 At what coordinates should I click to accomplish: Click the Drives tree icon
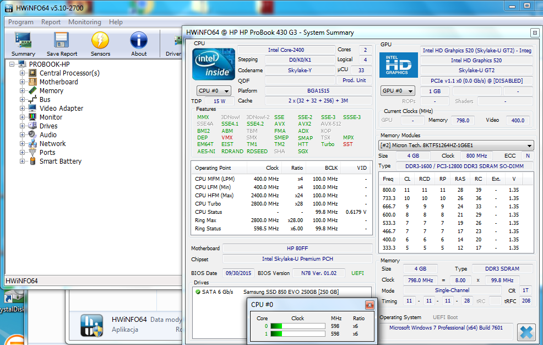(32, 126)
